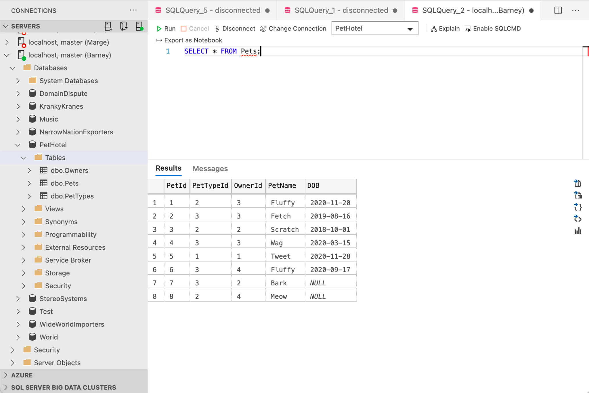The image size is (589, 393).
Task: Click the PetName column header
Action: [282, 186]
